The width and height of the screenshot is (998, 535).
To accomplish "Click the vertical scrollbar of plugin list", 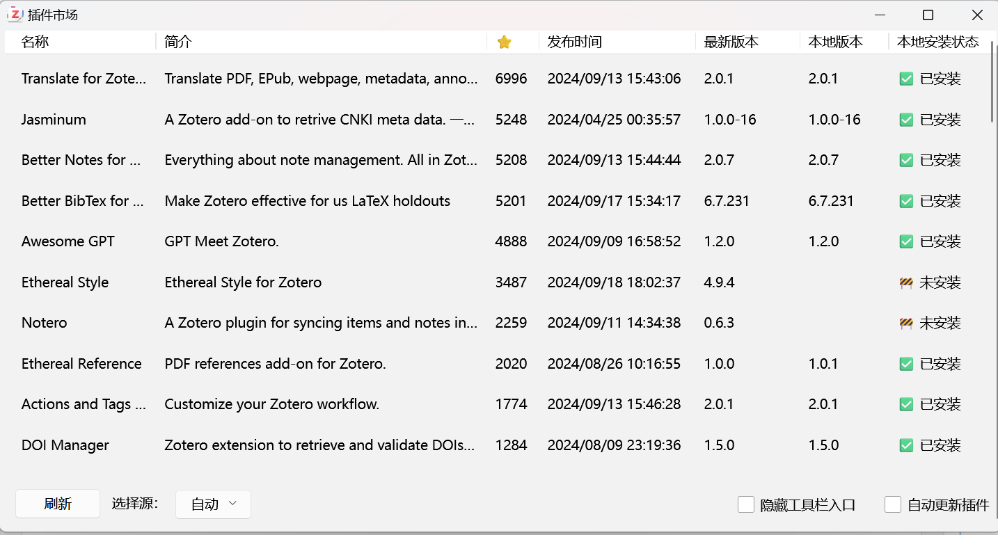I will (992, 83).
